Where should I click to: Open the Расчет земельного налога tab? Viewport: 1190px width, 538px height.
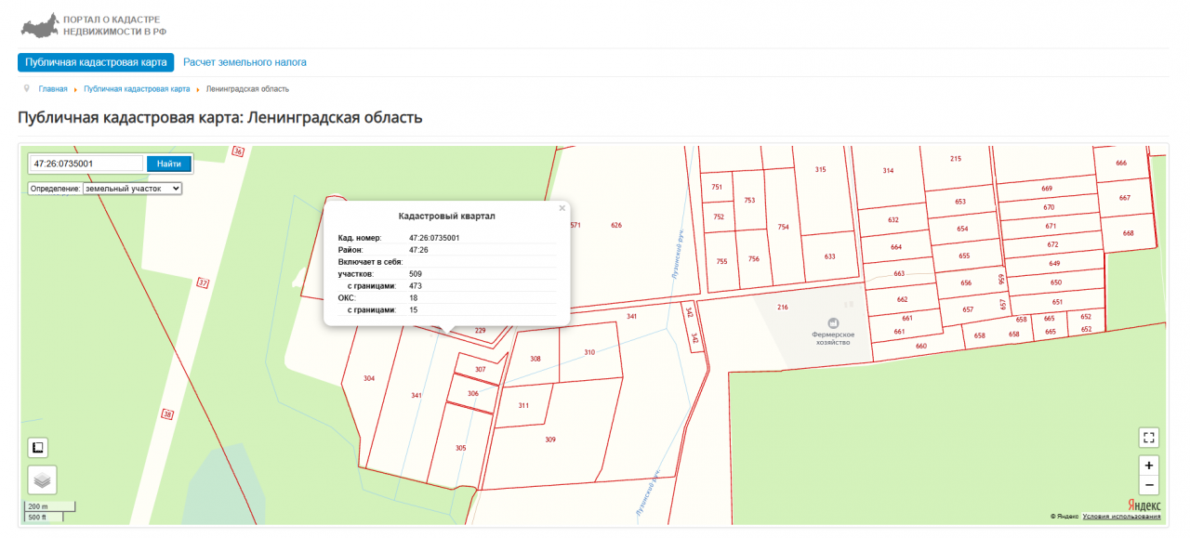tap(245, 62)
